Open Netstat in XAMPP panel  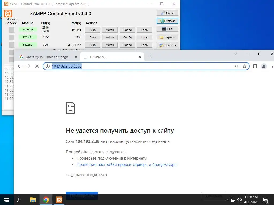click(168, 21)
